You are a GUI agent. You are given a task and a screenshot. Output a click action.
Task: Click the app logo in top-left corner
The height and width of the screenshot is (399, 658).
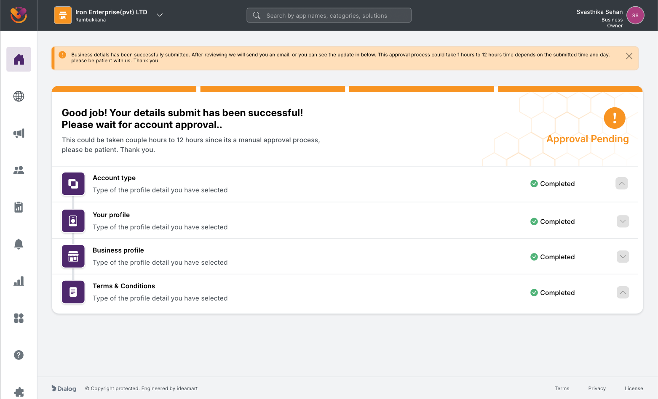pos(19,15)
